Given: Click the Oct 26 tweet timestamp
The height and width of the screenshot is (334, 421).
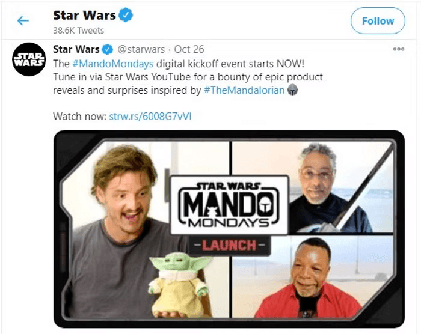Looking at the screenshot, I should (x=189, y=49).
